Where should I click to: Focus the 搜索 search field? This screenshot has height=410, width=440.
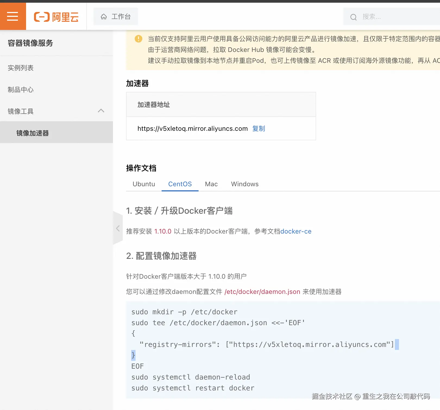(x=391, y=17)
